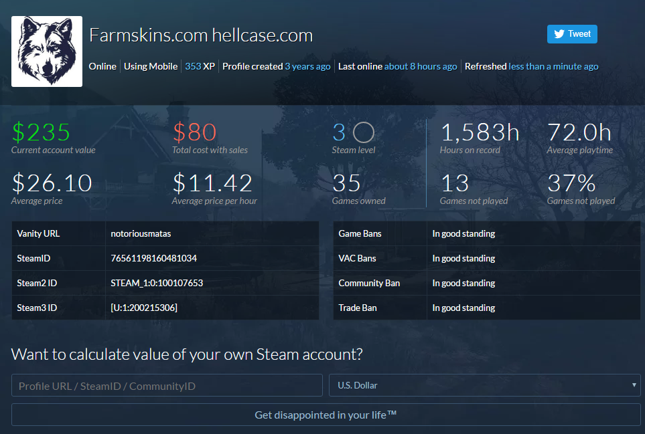Click the Steam level 3 badge circle
The width and height of the screenshot is (645, 434).
[364, 132]
